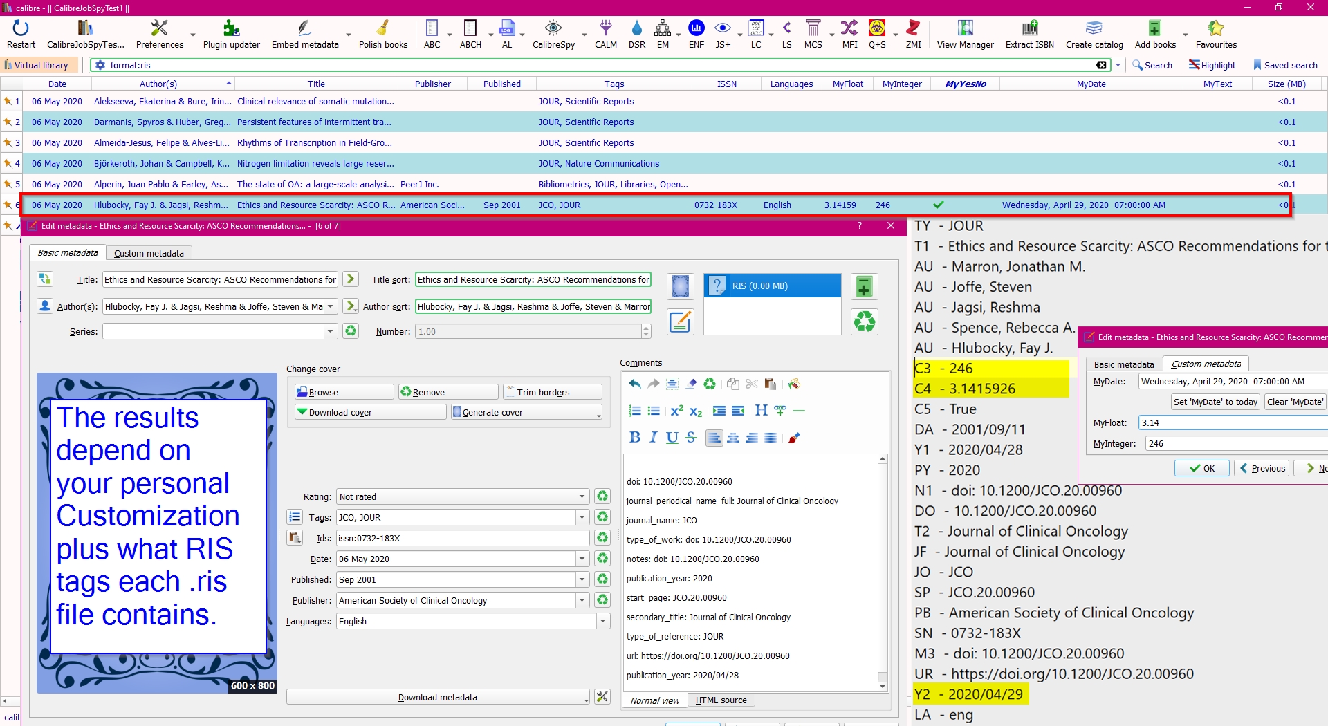Open the Series dropdown list
Image resolution: width=1328 pixels, height=726 pixels.
[x=331, y=331]
